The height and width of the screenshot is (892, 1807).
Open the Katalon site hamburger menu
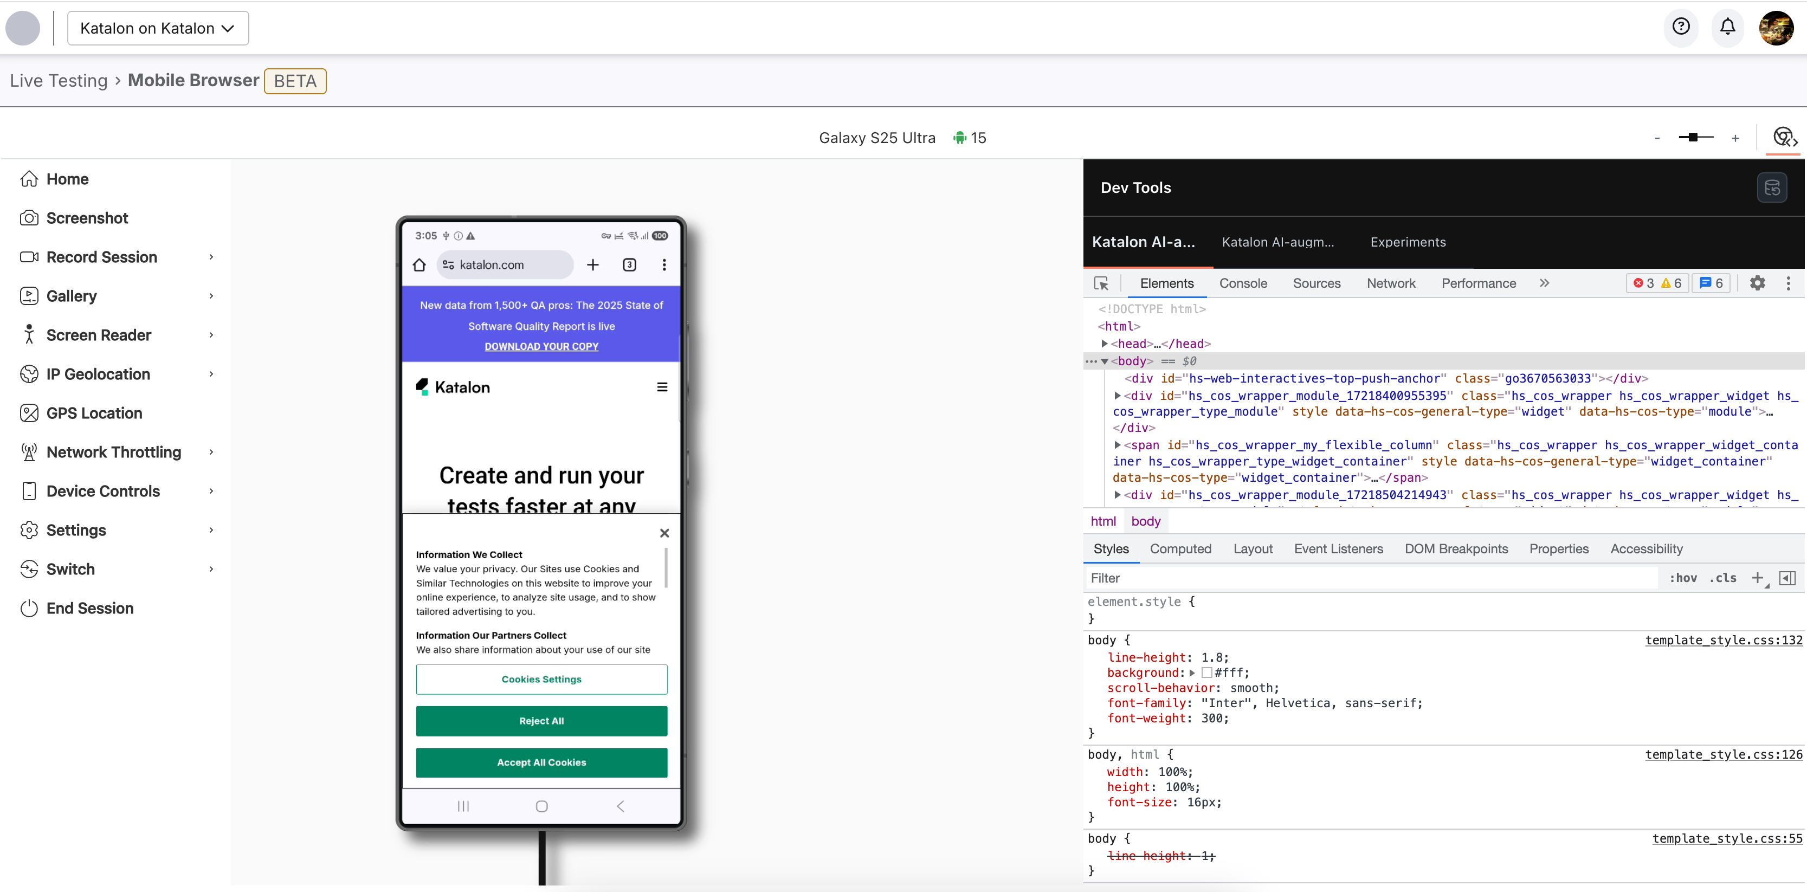click(662, 387)
